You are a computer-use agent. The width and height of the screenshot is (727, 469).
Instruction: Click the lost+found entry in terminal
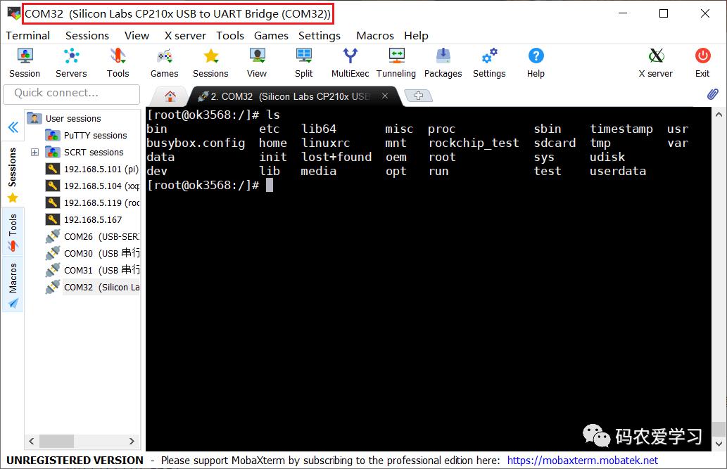pyautogui.click(x=336, y=157)
